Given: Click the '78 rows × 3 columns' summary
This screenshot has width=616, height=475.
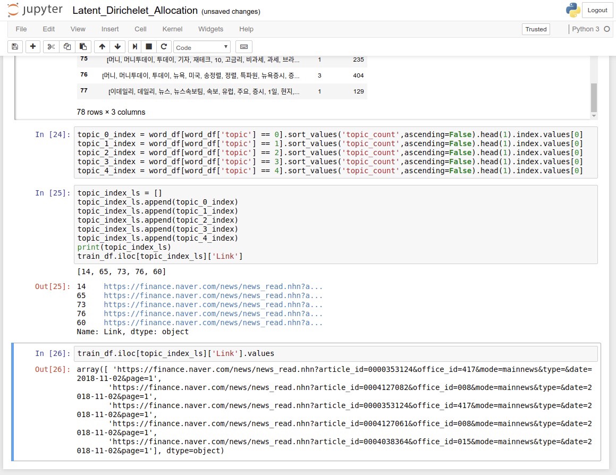Looking at the screenshot, I should (111, 112).
